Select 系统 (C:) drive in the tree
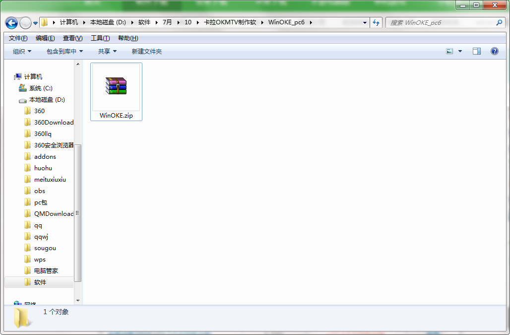 [x=41, y=88]
